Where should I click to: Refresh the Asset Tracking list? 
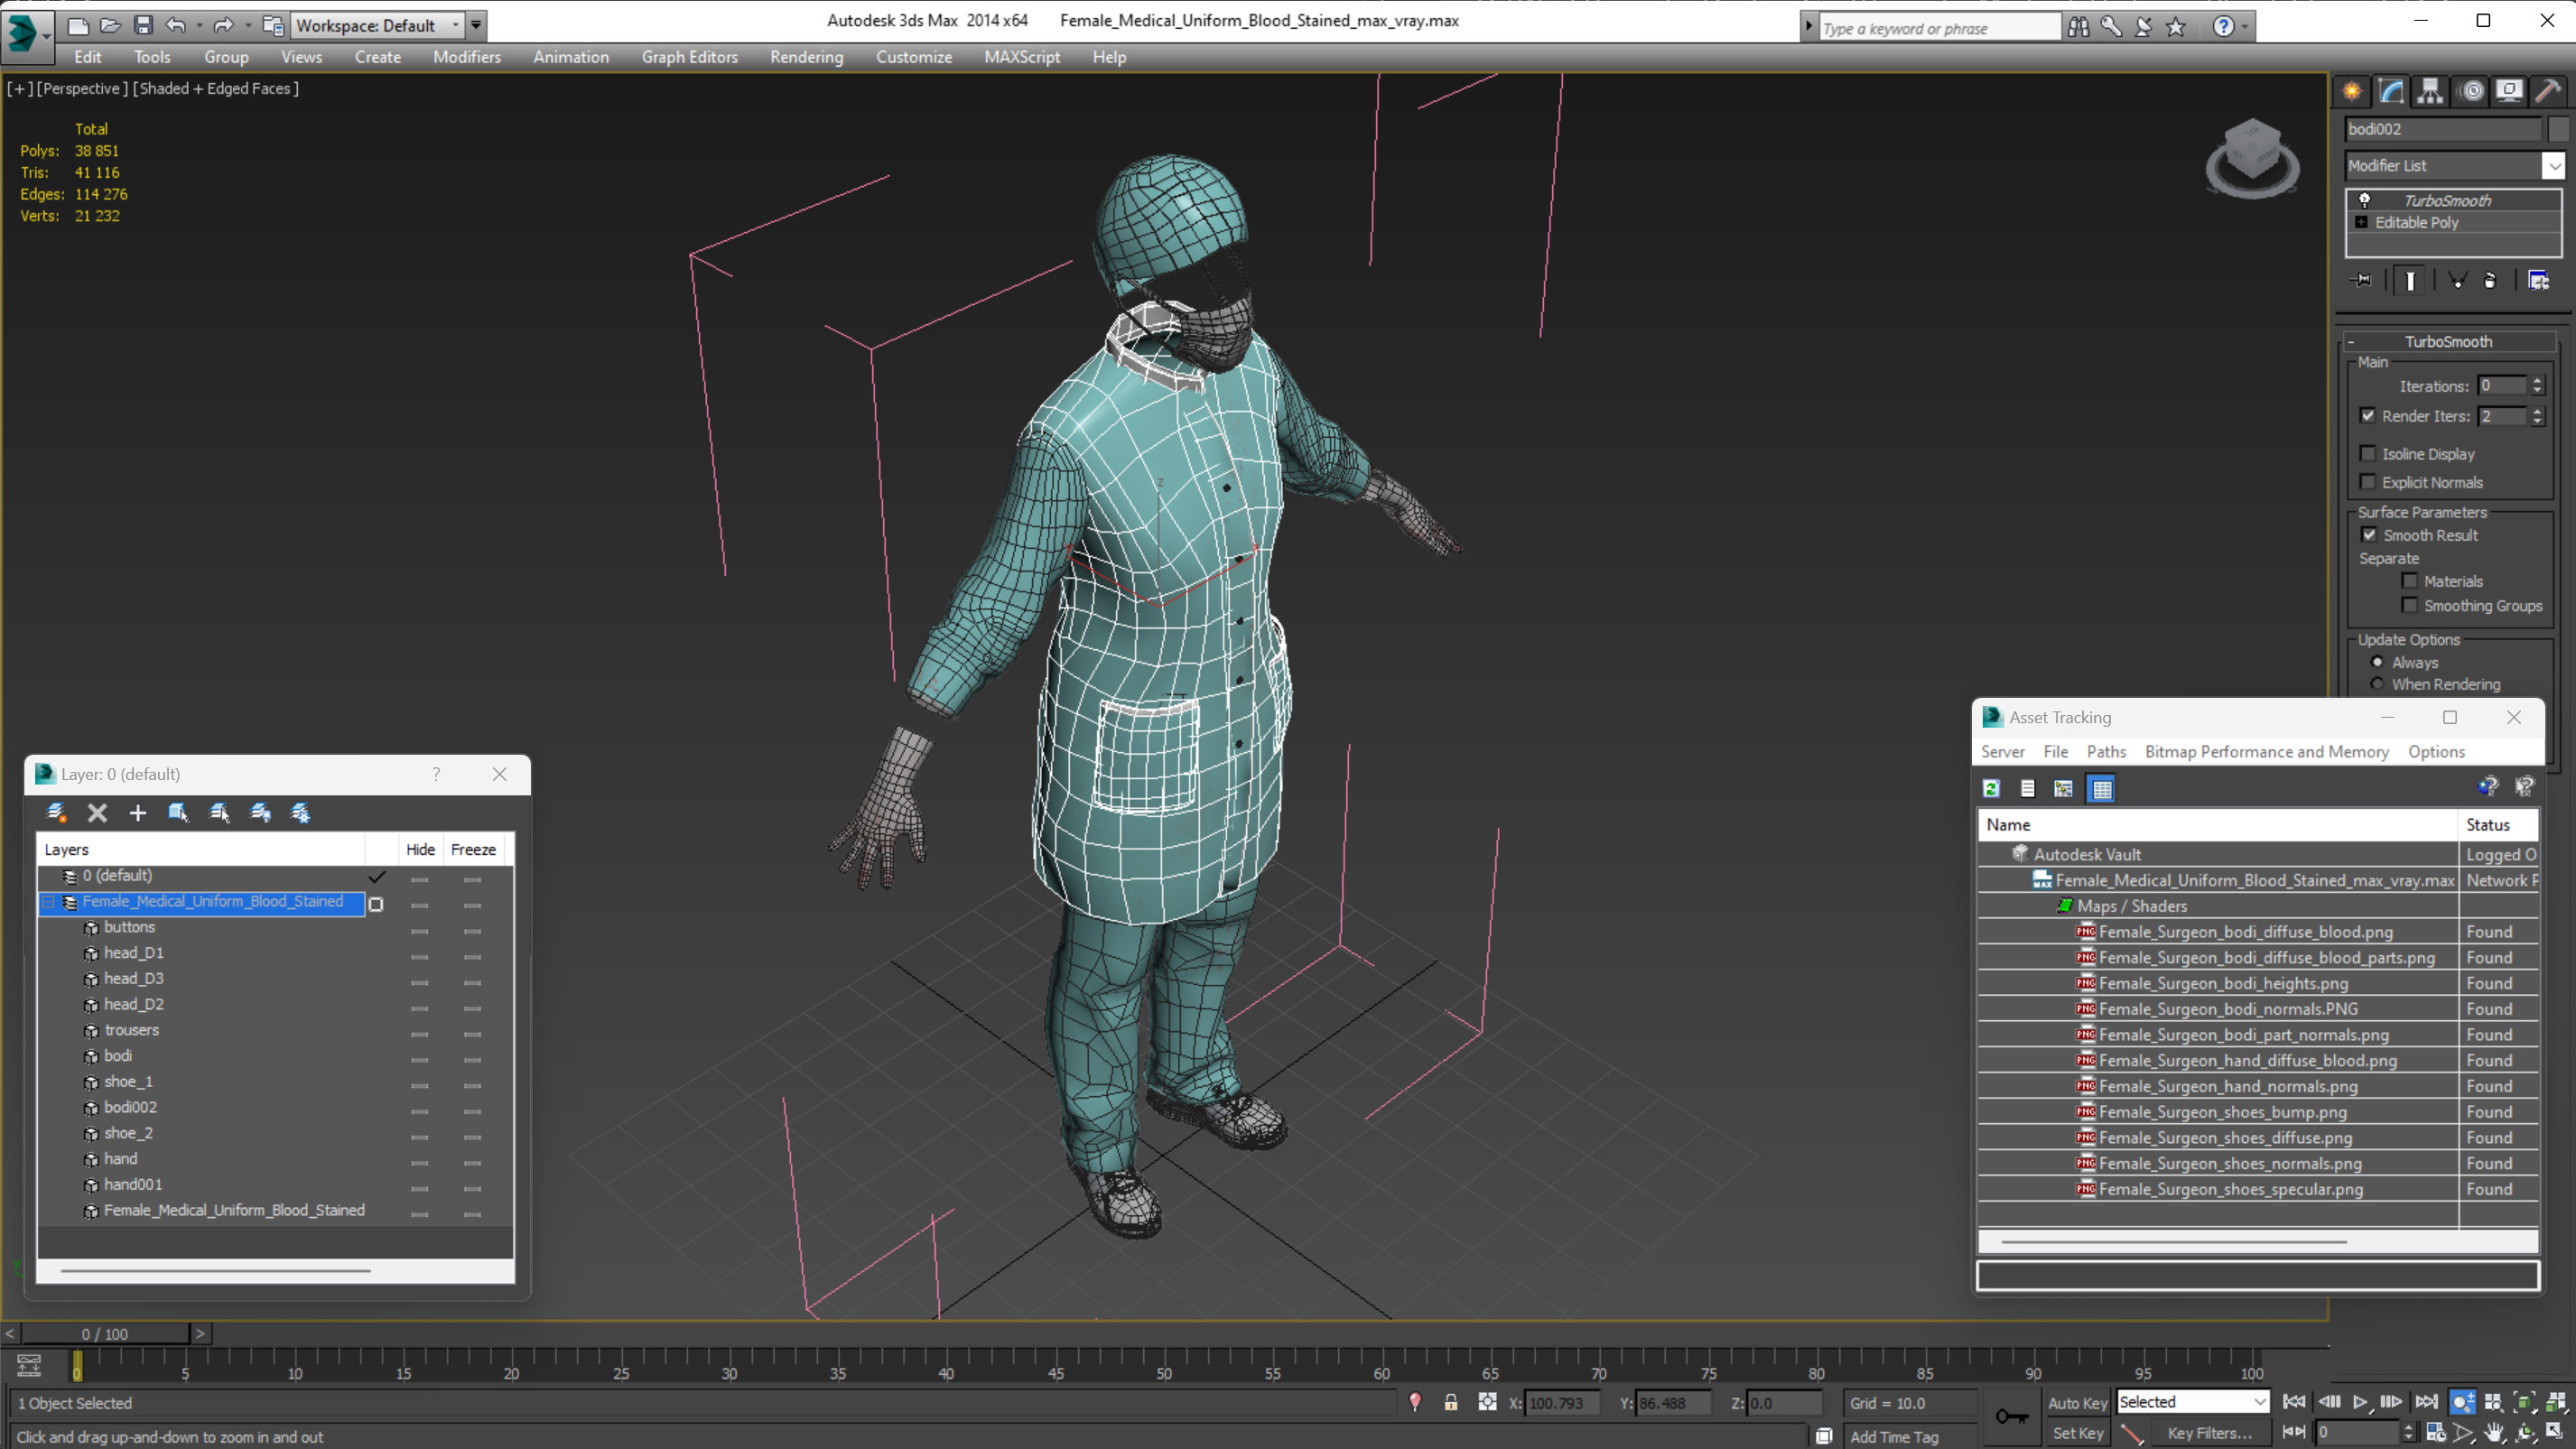[1991, 789]
